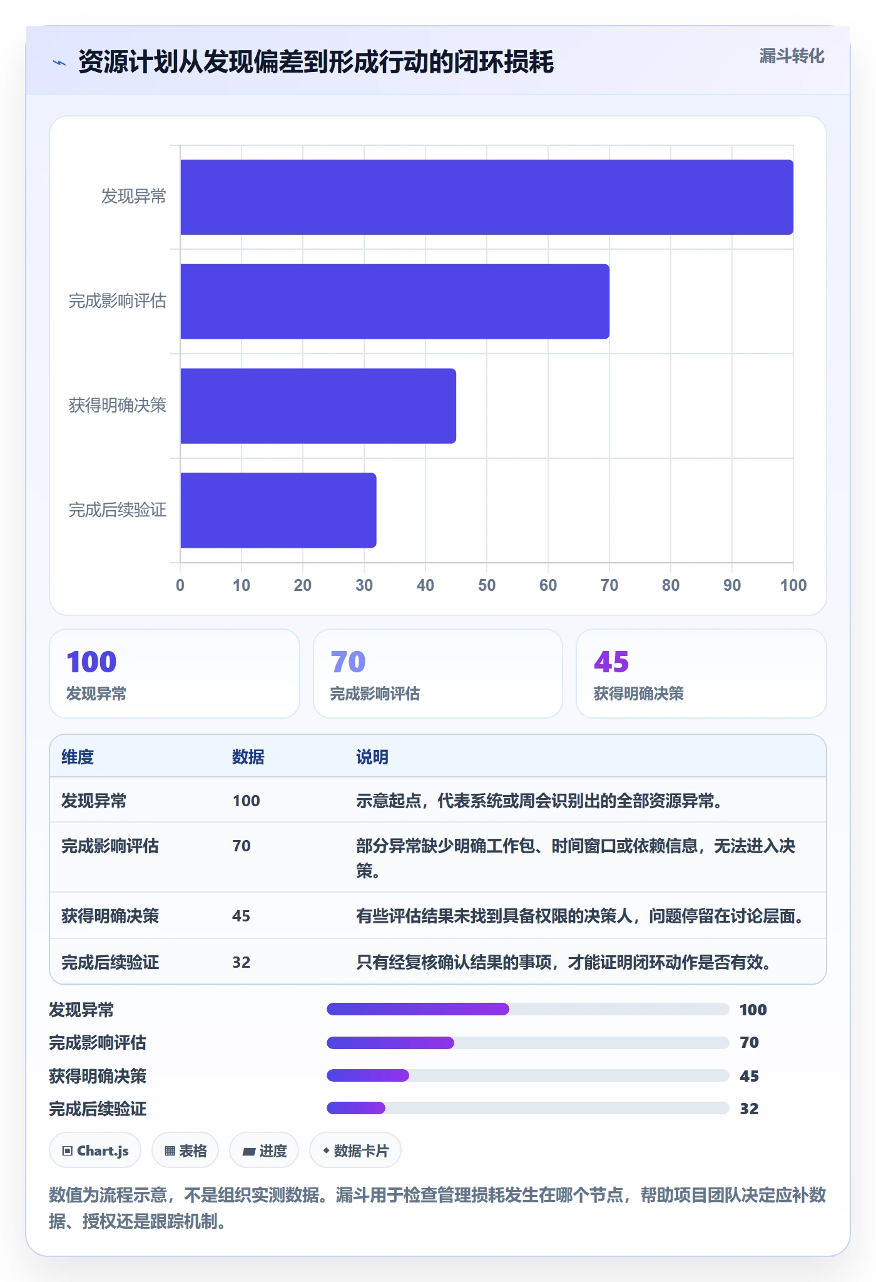The image size is (876, 1282).
Task: Click the 获得明确决策 progress bar
Action: (x=527, y=1075)
